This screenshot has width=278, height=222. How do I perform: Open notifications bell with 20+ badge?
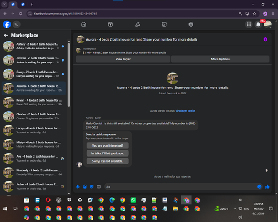click(258, 24)
